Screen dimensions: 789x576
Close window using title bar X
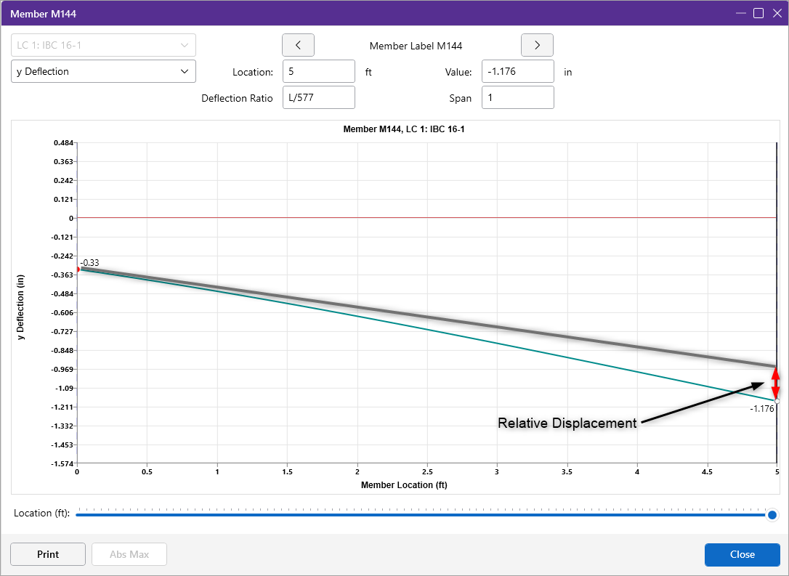[777, 13]
